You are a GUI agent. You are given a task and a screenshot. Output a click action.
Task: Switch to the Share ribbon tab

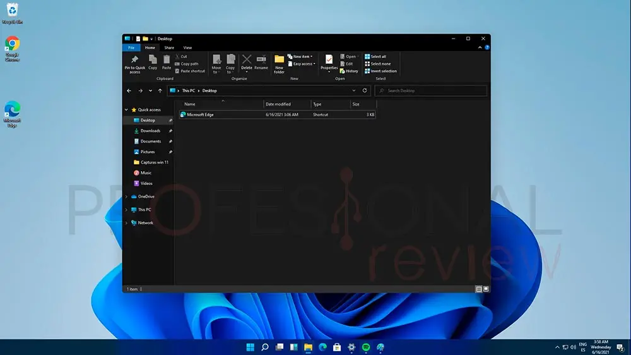click(x=169, y=47)
